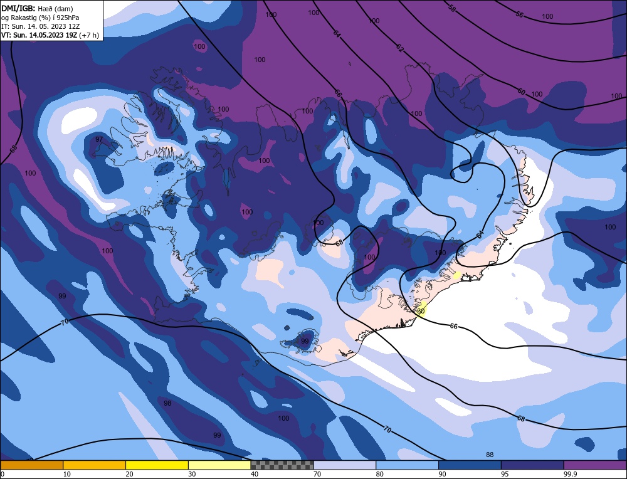Click the 'og Rakastig (%) í 925hPa' line

(40, 18)
